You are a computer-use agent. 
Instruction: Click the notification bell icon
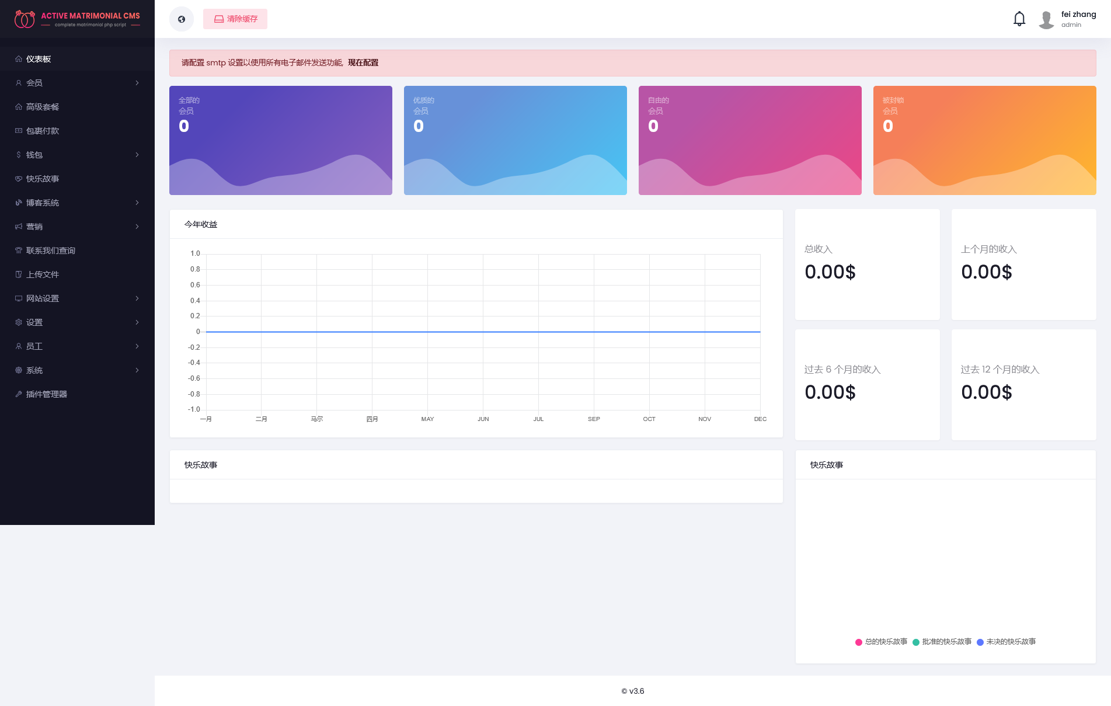(1019, 19)
